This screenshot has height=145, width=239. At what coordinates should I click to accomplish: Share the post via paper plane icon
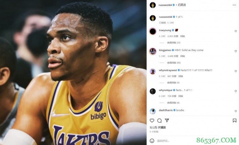166,121
